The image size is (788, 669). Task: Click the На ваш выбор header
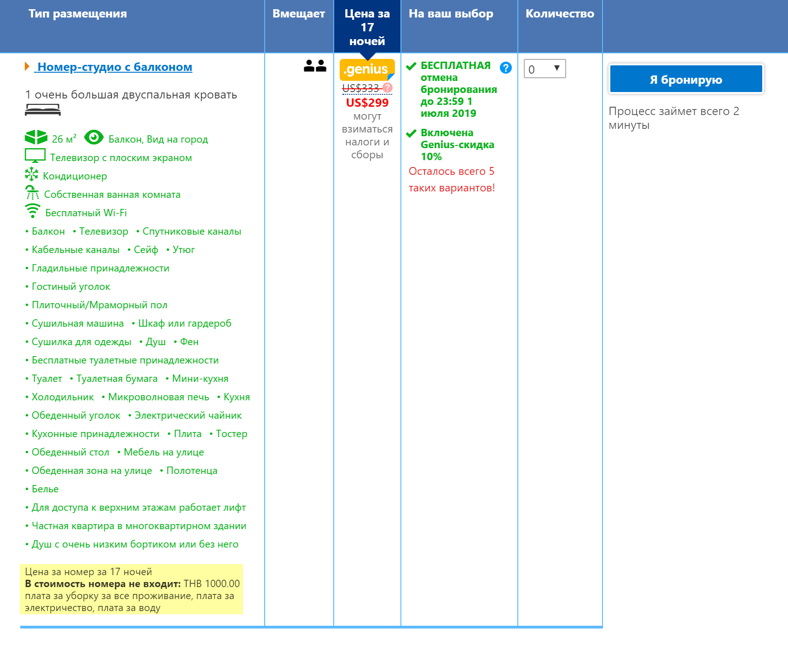coord(451,14)
